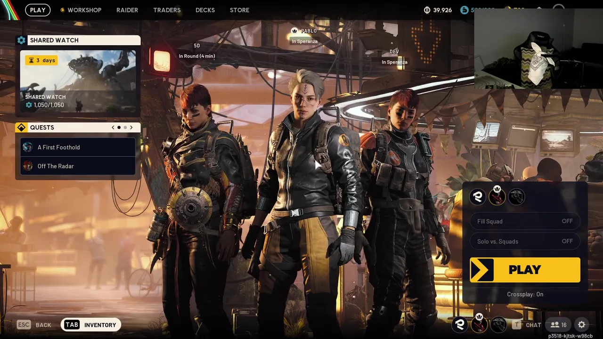Toggle Fill Squad setting

525,221
